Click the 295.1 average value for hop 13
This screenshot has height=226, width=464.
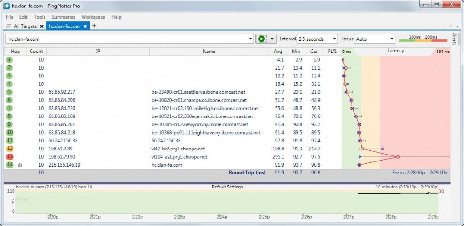(x=279, y=157)
